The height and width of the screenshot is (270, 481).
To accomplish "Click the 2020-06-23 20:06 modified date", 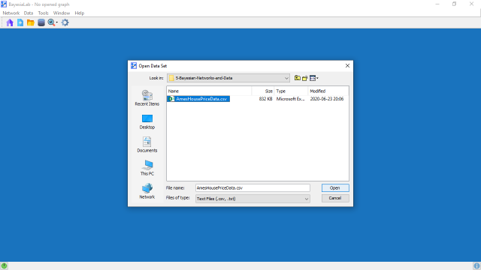I will (x=327, y=99).
